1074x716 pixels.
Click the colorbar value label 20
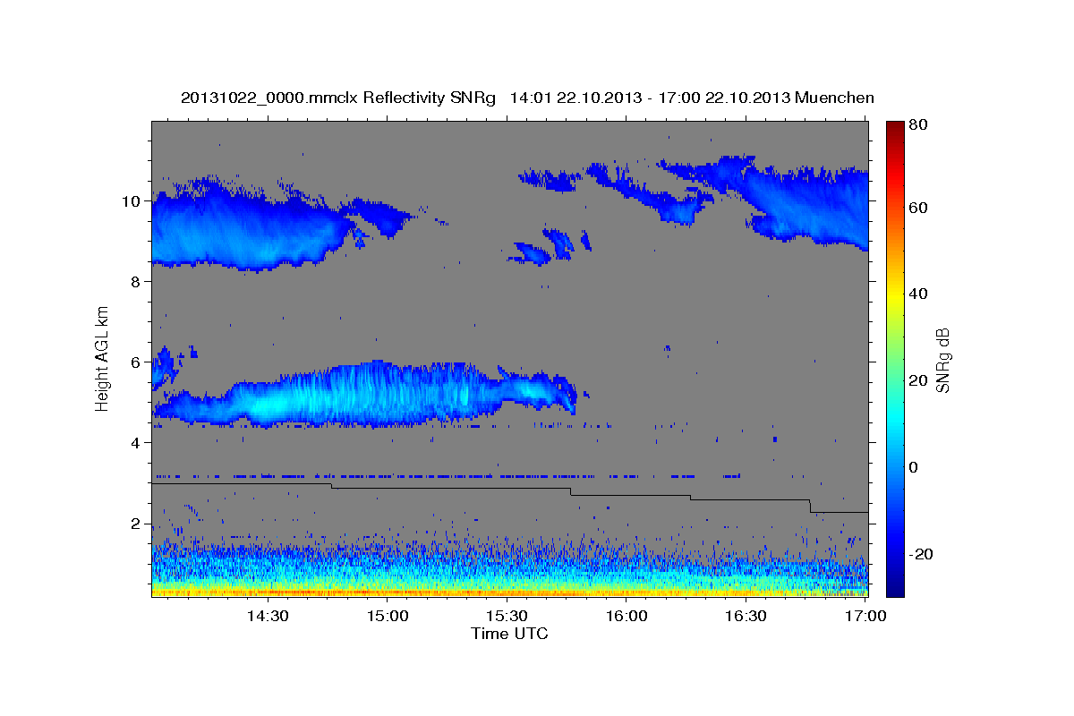pyautogui.click(x=917, y=380)
